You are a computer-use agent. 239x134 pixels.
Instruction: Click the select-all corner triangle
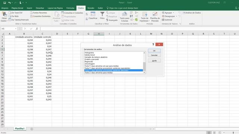(x=3, y=34)
